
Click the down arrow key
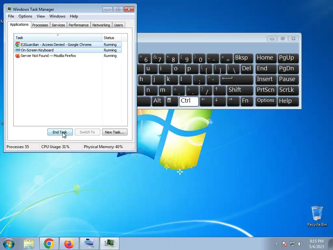coord(220,101)
